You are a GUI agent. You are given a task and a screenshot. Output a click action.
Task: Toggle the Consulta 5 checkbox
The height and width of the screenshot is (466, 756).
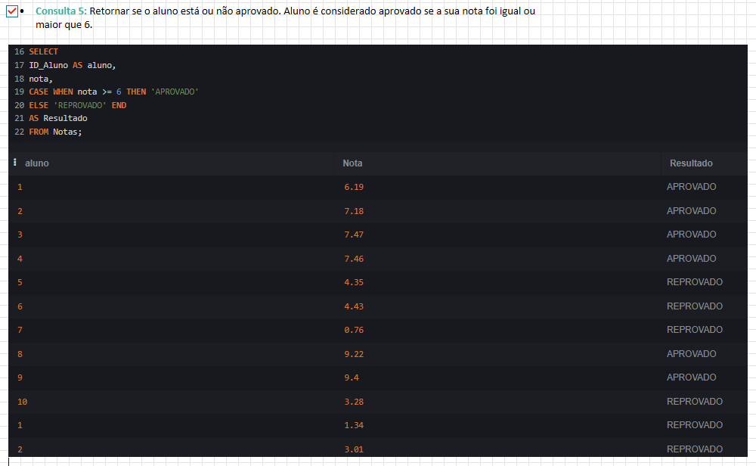tap(12, 11)
